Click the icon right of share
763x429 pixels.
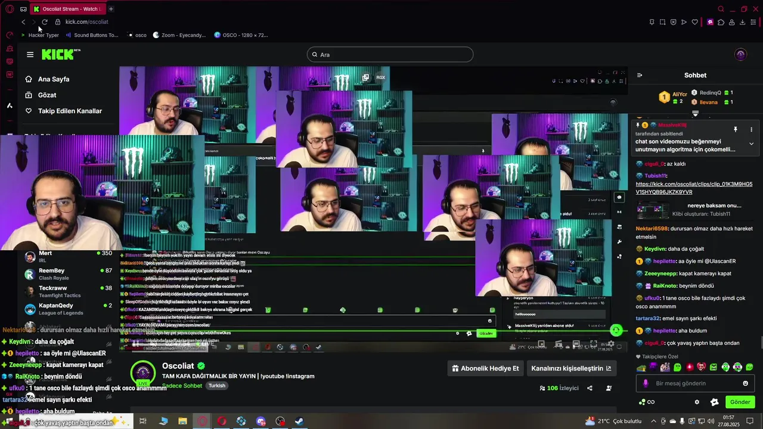[x=609, y=388]
